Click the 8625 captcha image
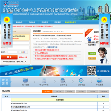Viewport: 111px width, 111px height. (x=23, y=52)
